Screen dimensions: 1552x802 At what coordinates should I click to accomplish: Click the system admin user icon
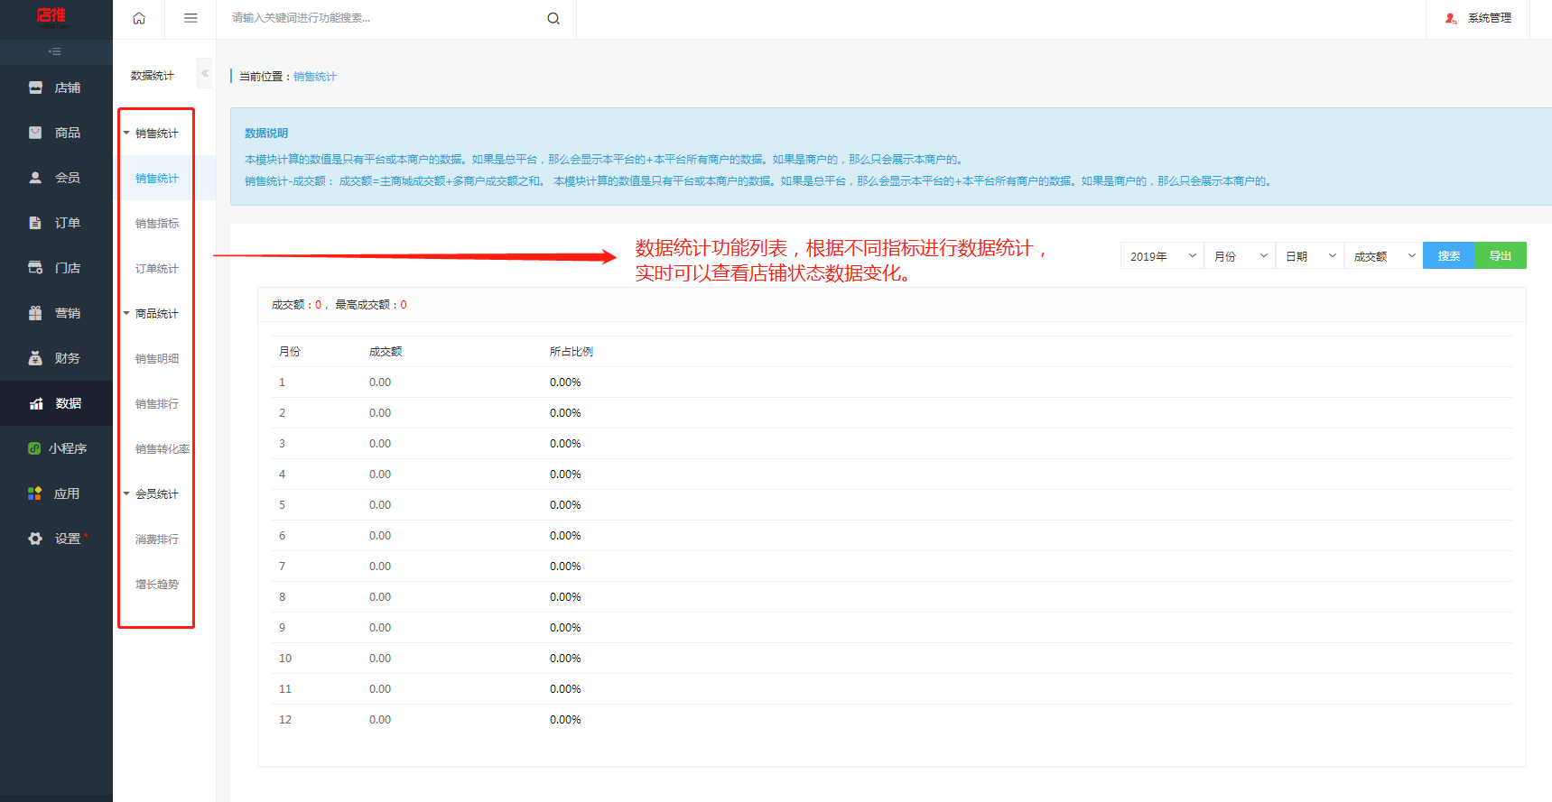pyautogui.click(x=1451, y=18)
